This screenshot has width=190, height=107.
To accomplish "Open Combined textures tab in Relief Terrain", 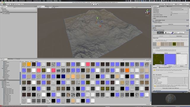I will click(x=174, y=33).
